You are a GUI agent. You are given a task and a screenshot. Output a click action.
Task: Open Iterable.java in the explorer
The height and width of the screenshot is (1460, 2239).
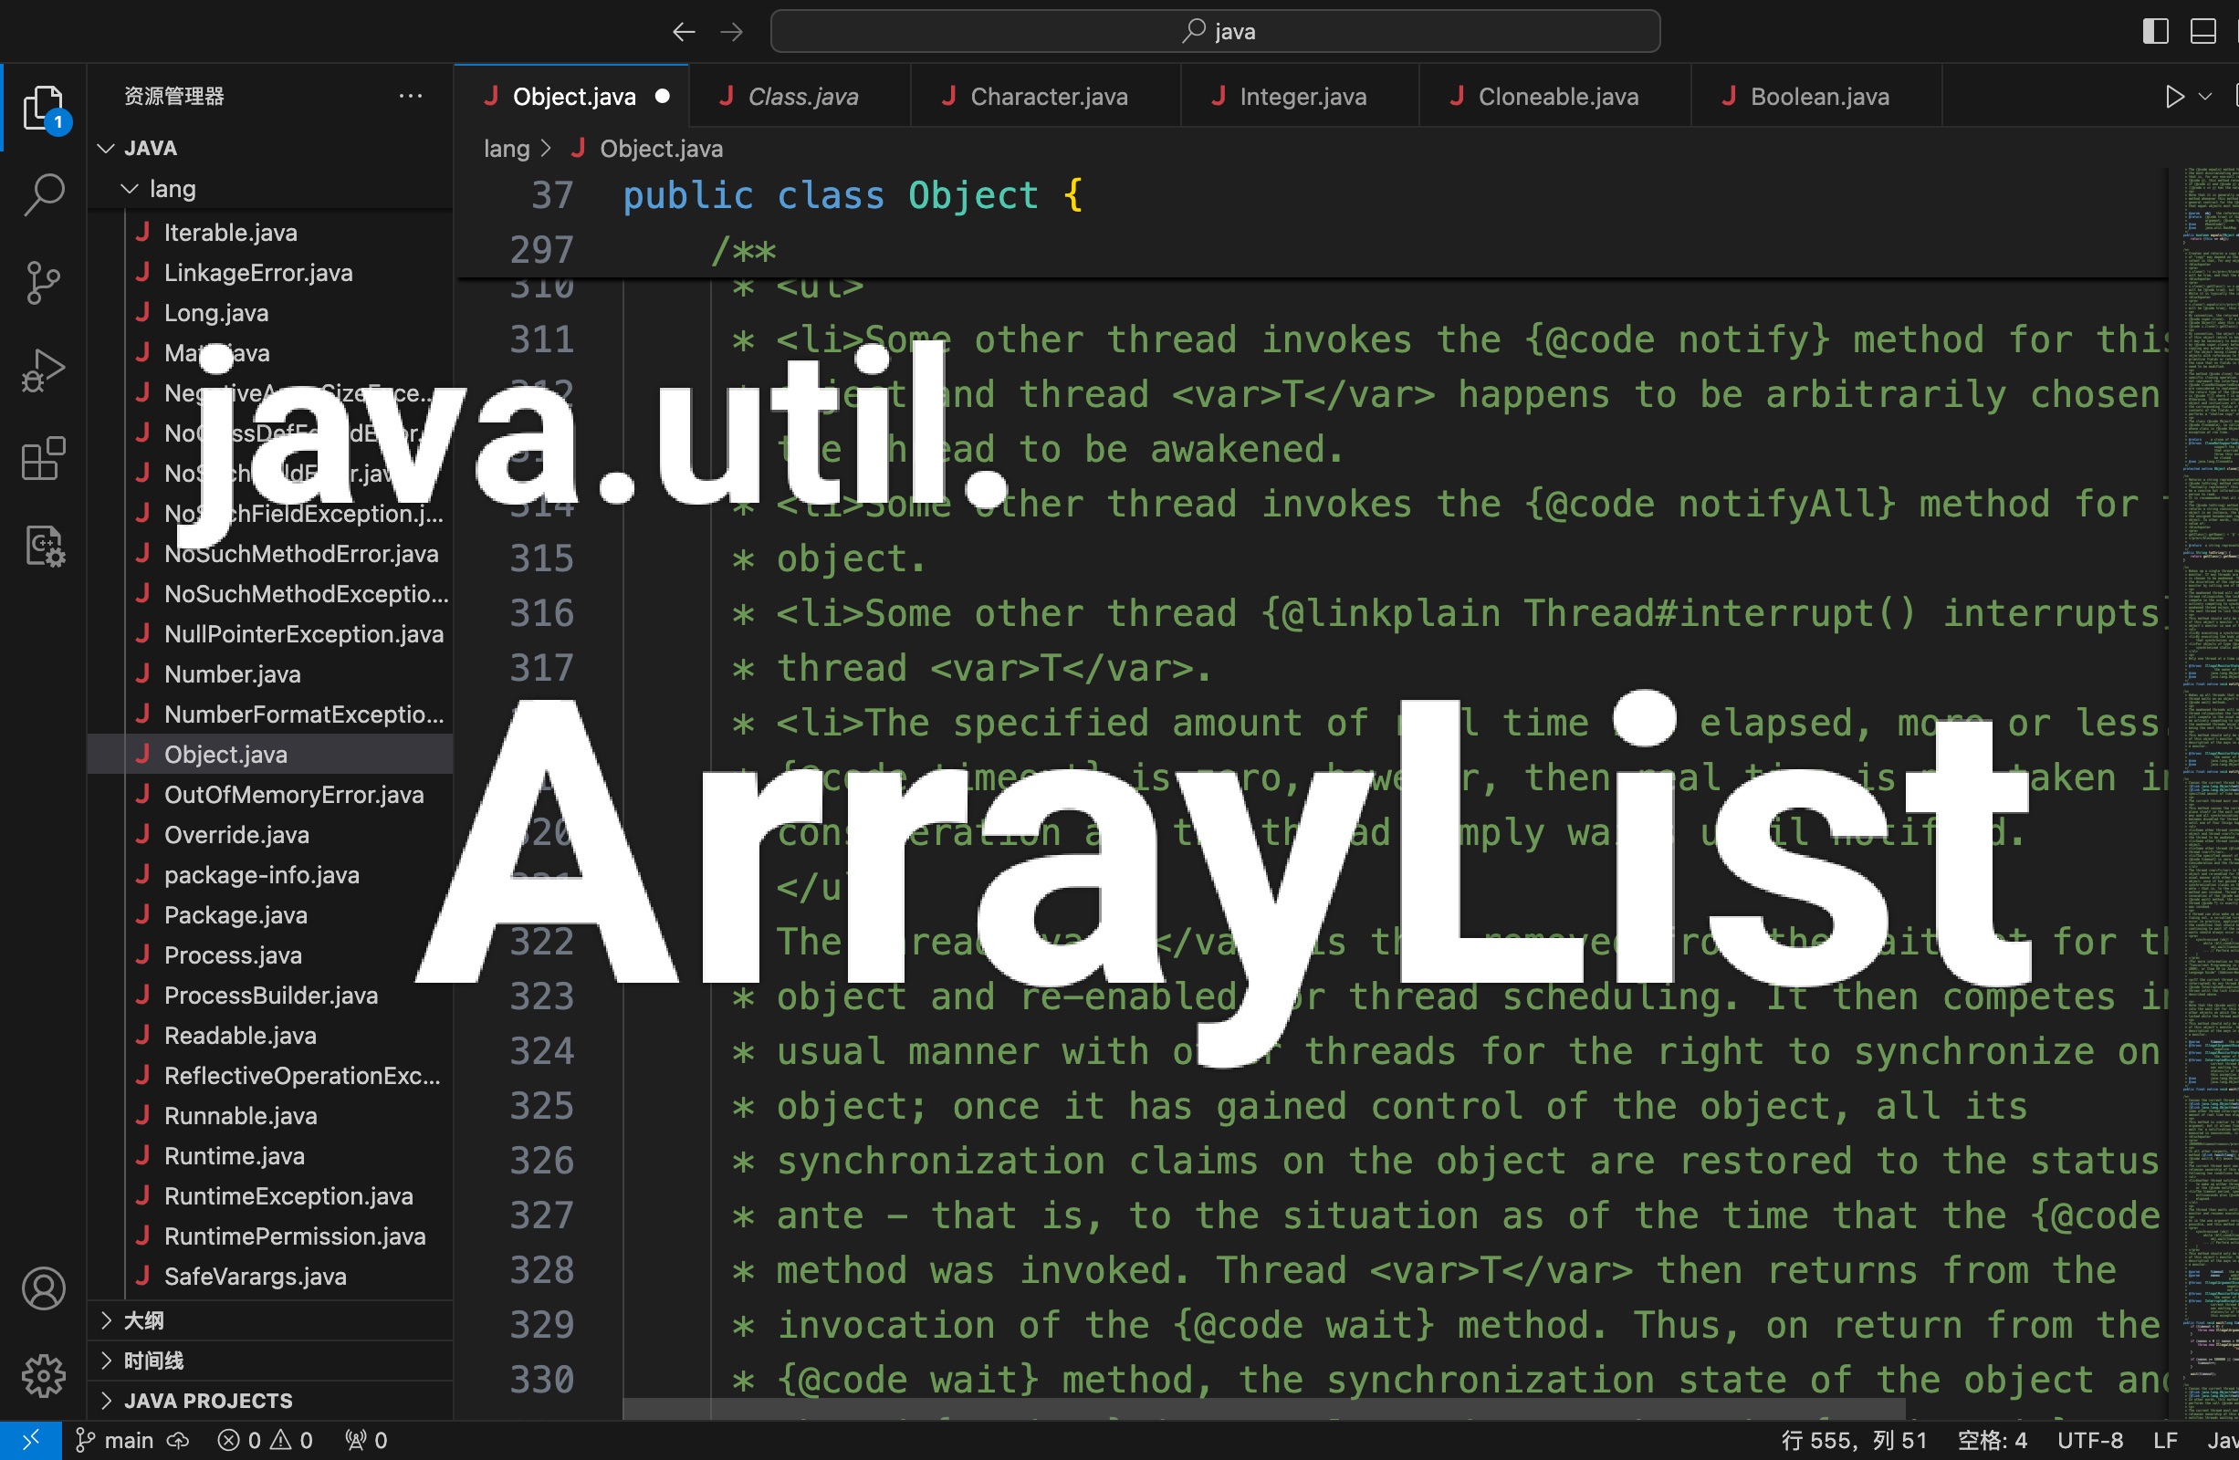click(270, 233)
